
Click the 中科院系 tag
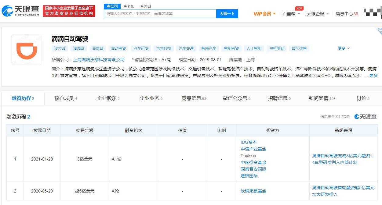(277, 48)
